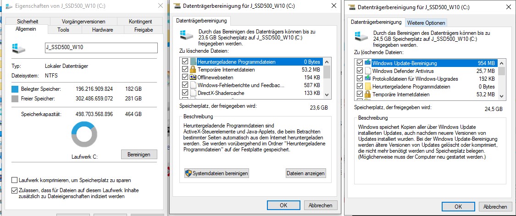Close the Eigenschaften von J_SSD500_W10 window
Viewport: 516px width, 216px height.
[x=160, y=6]
